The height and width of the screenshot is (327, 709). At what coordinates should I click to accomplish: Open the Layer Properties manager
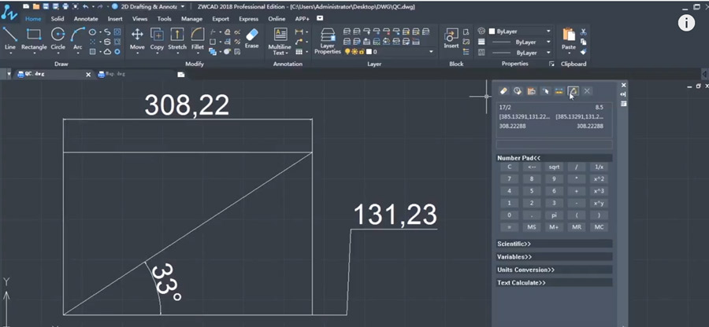(328, 41)
